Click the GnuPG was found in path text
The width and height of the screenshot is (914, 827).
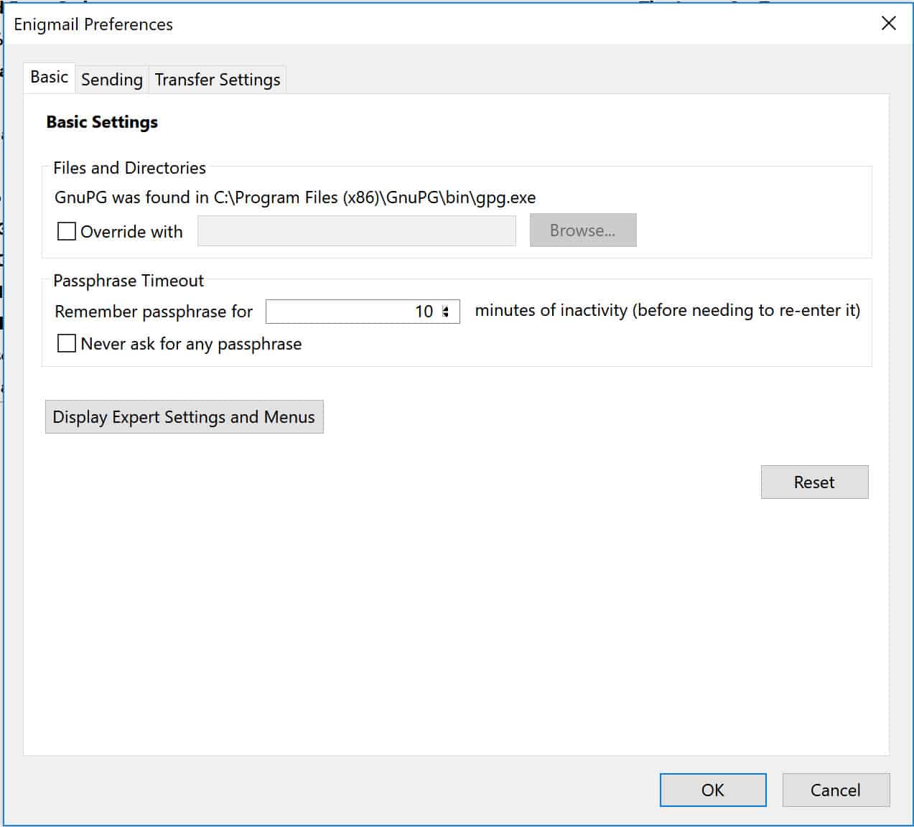pyautogui.click(x=295, y=197)
